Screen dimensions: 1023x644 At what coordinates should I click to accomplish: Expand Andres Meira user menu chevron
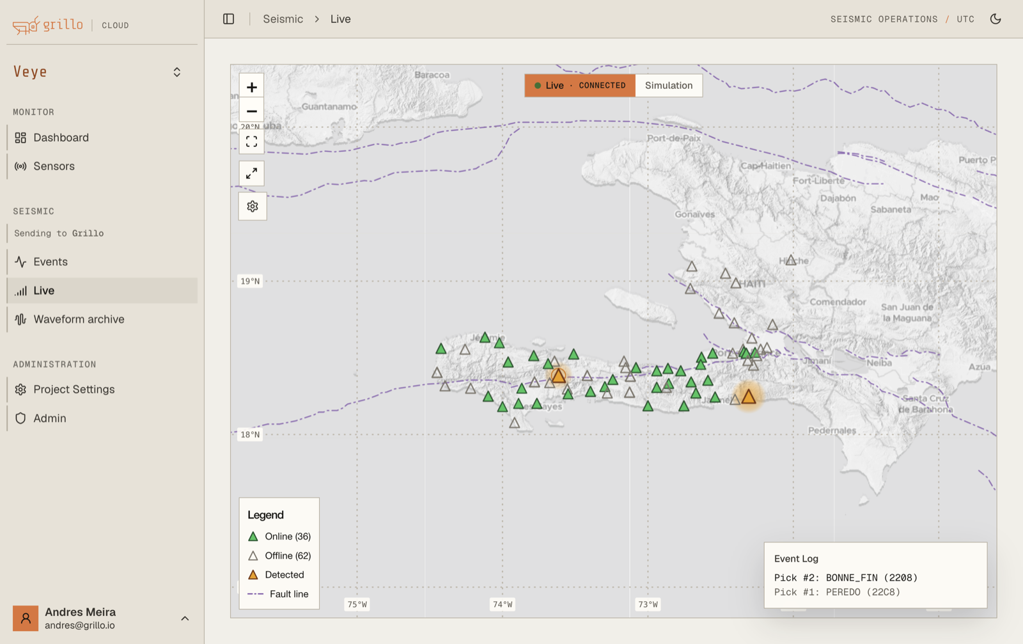click(185, 618)
